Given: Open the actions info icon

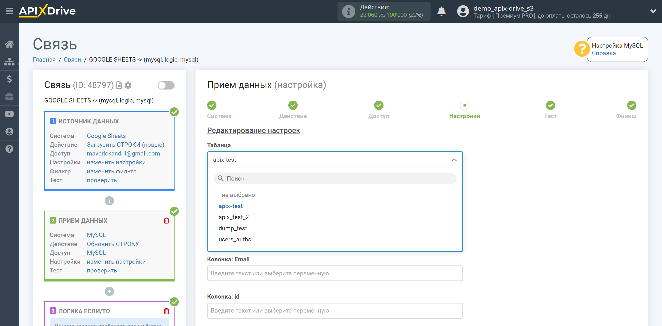Looking at the screenshot, I should (x=348, y=11).
